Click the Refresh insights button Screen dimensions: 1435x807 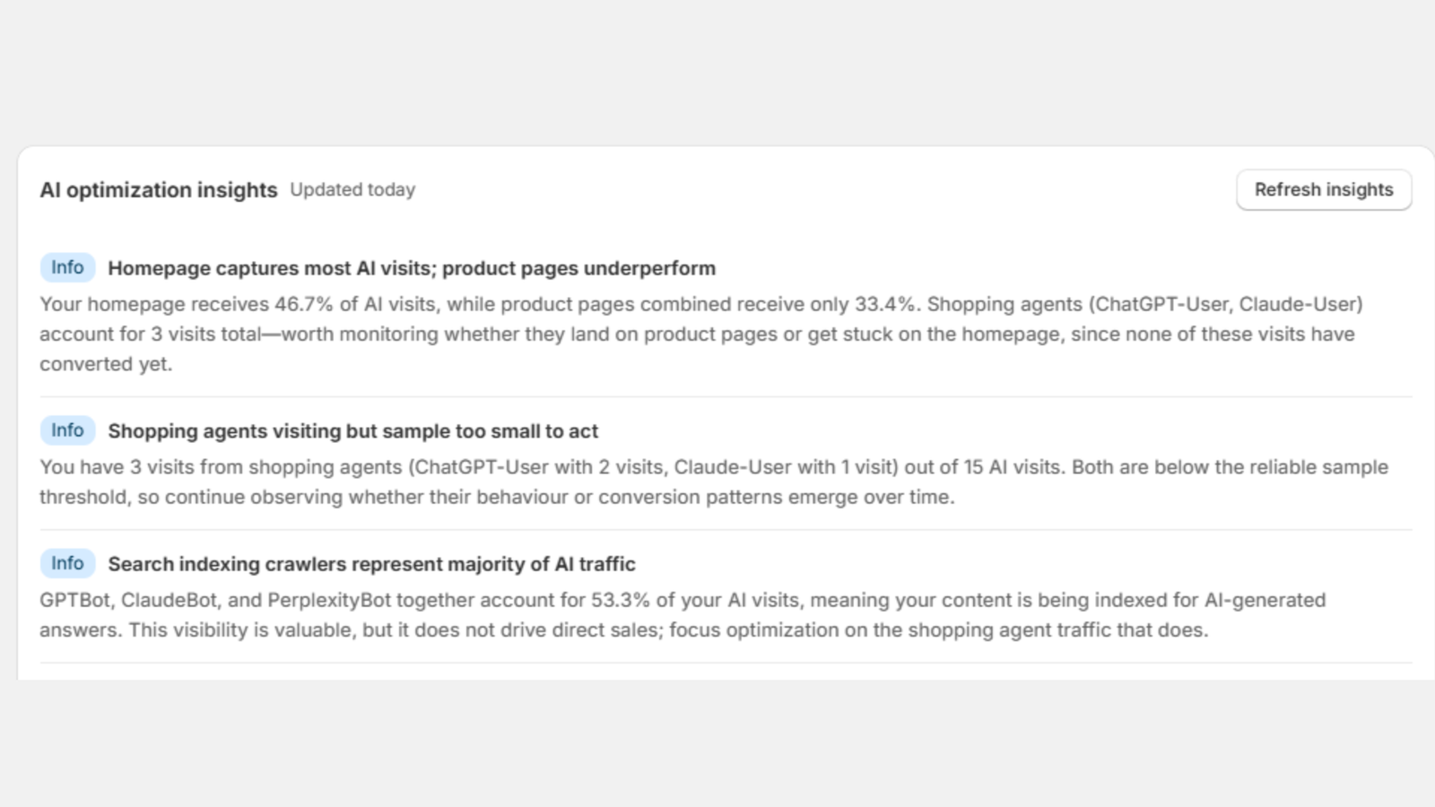tap(1324, 190)
